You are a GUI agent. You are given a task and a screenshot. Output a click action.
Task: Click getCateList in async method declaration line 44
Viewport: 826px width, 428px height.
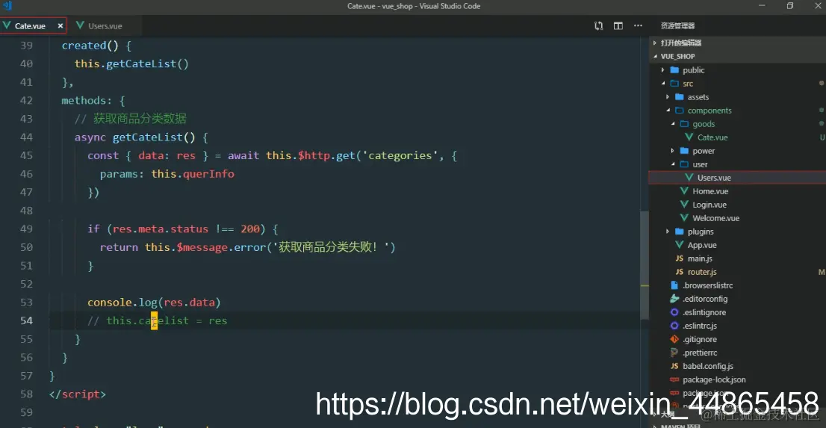148,137
